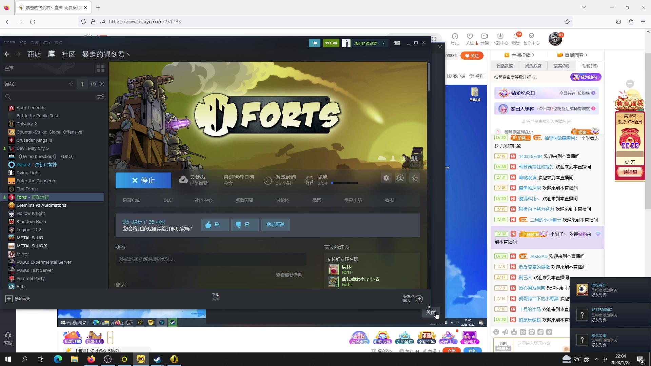Toggle ready-to-play games filter

pos(102,84)
